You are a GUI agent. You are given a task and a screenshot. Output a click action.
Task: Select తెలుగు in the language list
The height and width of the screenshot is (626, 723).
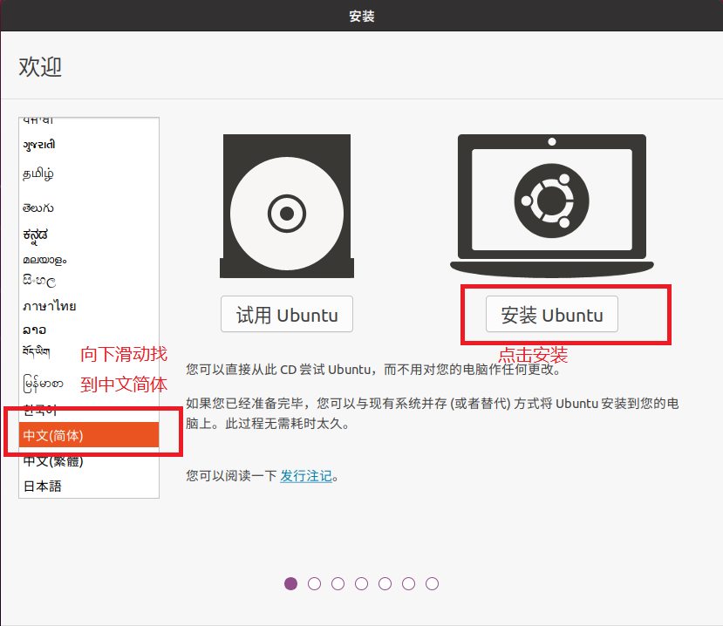[x=89, y=208]
